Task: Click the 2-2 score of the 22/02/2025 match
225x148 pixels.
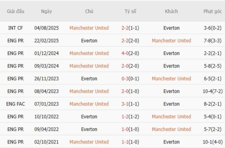Action: (x=125, y=41)
